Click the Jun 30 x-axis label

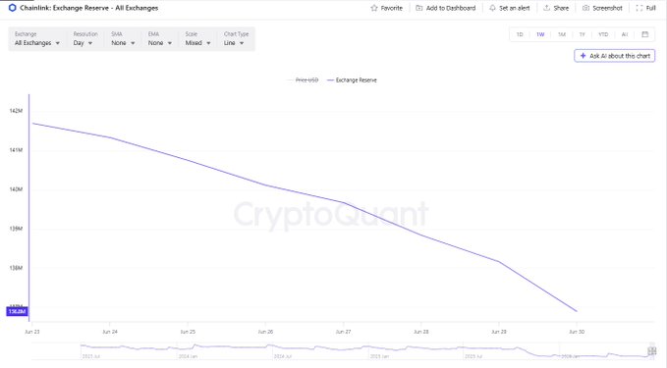[577, 332]
